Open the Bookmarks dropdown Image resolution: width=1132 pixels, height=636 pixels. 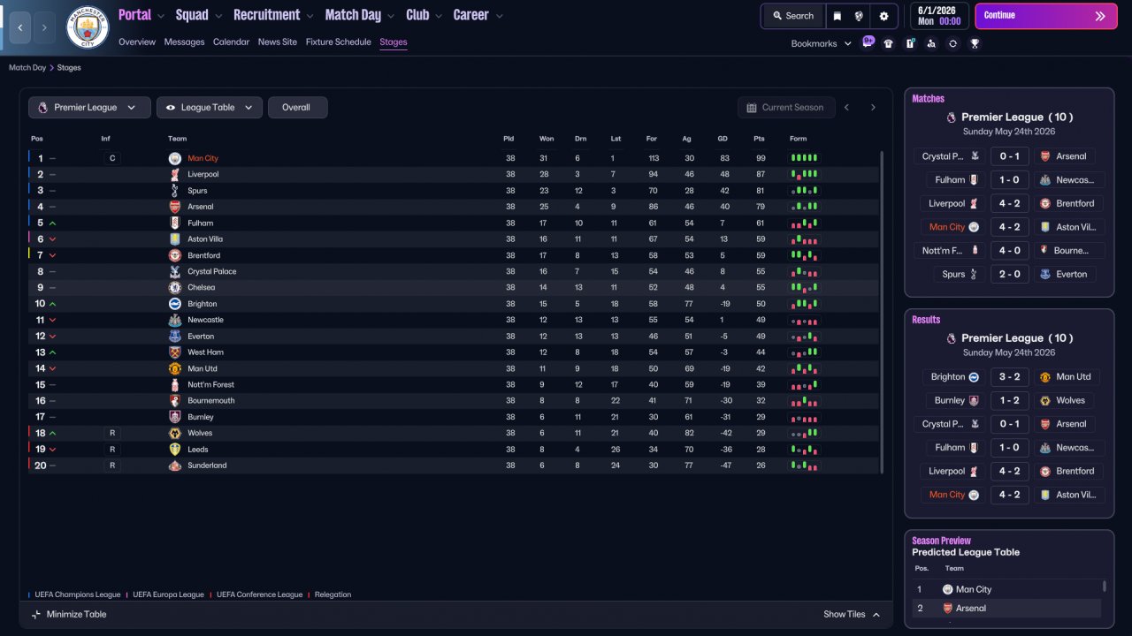[822, 43]
